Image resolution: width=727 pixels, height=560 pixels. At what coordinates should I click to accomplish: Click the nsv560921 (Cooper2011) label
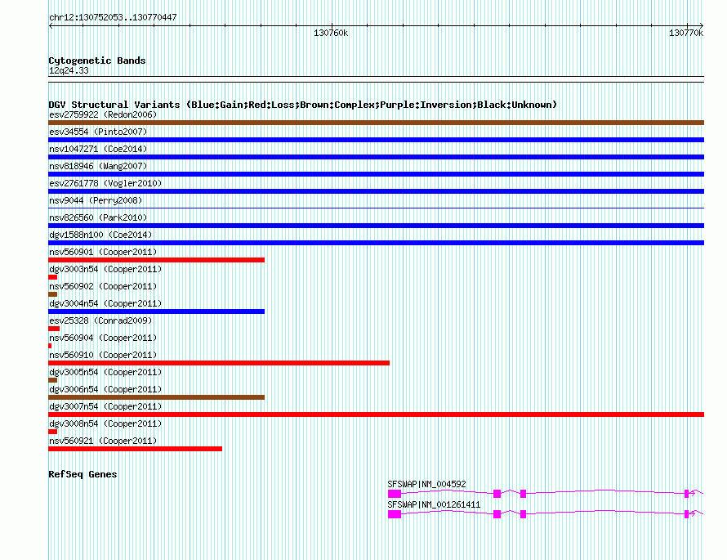103,441
